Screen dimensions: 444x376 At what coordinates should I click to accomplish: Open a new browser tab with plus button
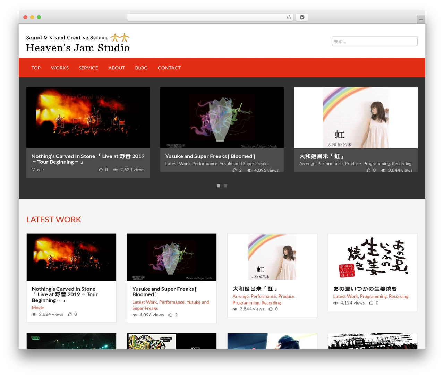click(421, 20)
